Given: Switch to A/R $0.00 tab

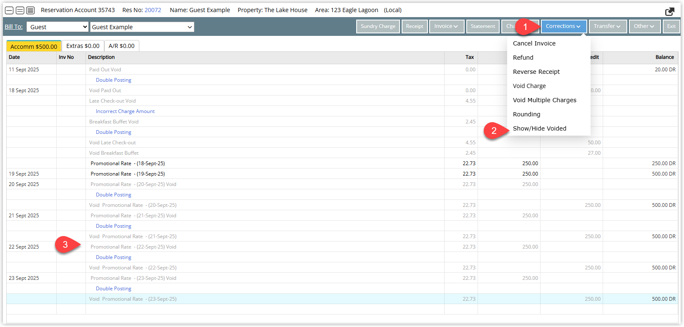Looking at the screenshot, I should click(x=121, y=46).
